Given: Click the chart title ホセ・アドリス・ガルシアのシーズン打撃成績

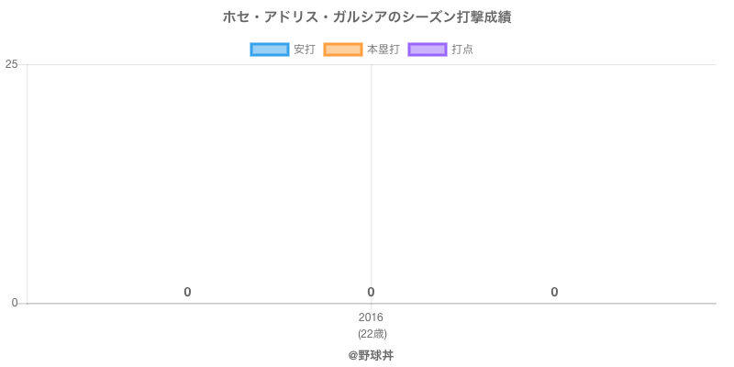Looking at the screenshot, I should (x=367, y=17).
